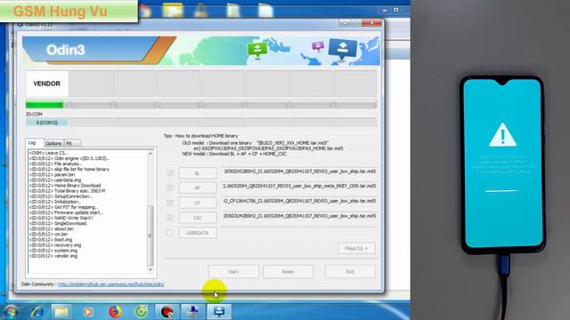Click log line 'boot.img'

coord(51,239)
